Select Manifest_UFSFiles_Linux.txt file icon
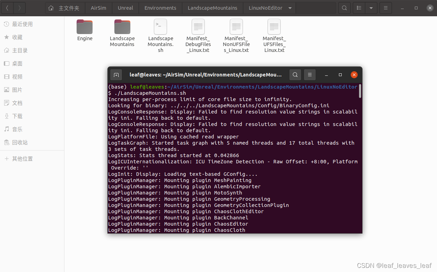Viewport: 437px width, 272px height. click(x=274, y=27)
